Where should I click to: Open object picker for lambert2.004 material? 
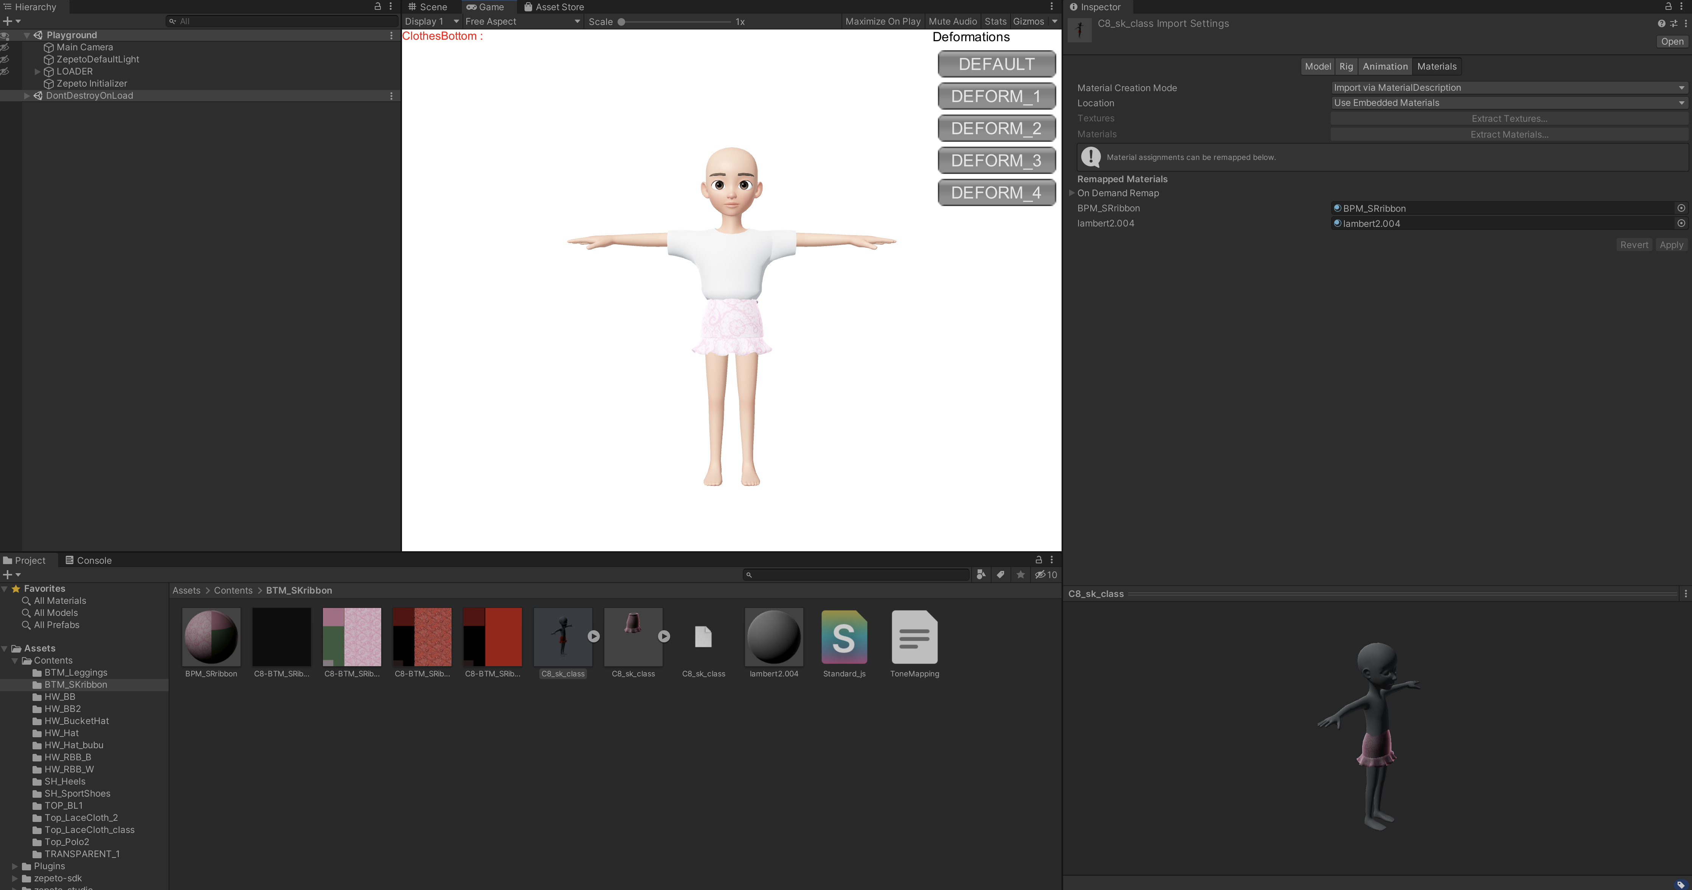1681,223
